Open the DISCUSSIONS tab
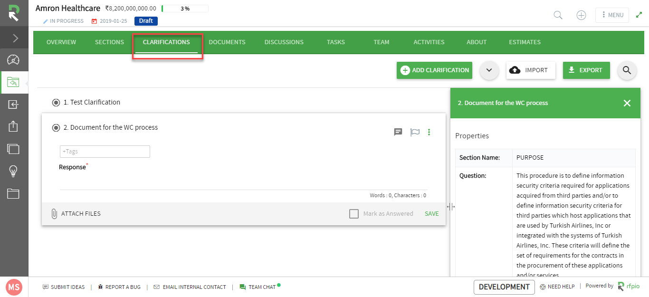Screen dimensions: 649x297 pyautogui.click(x=284, y=42)
